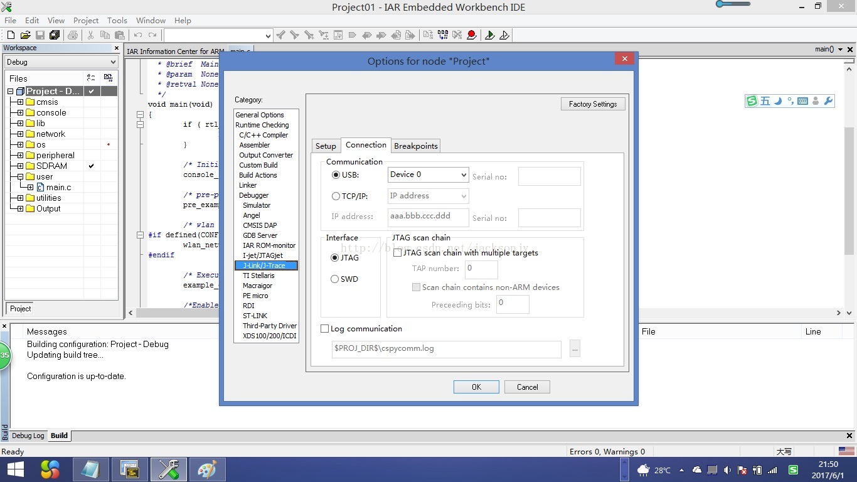Click the Open file toolbar icon
This screenshot has height=482, width=857.
tap(26, 35)
